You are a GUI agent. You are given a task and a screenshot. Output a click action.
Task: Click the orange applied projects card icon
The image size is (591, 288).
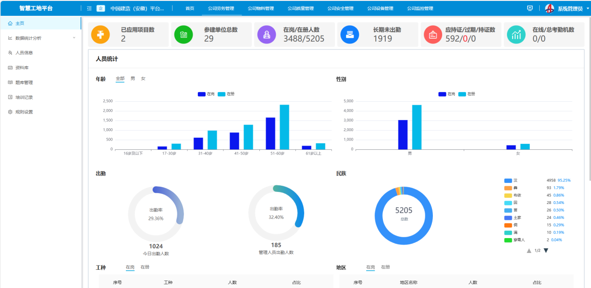coord(100,35)
